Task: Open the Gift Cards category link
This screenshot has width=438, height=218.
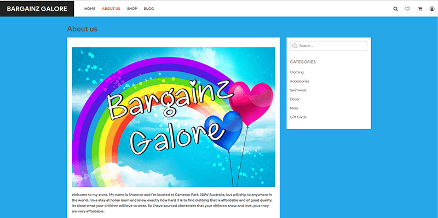Action: pos(298,117)
